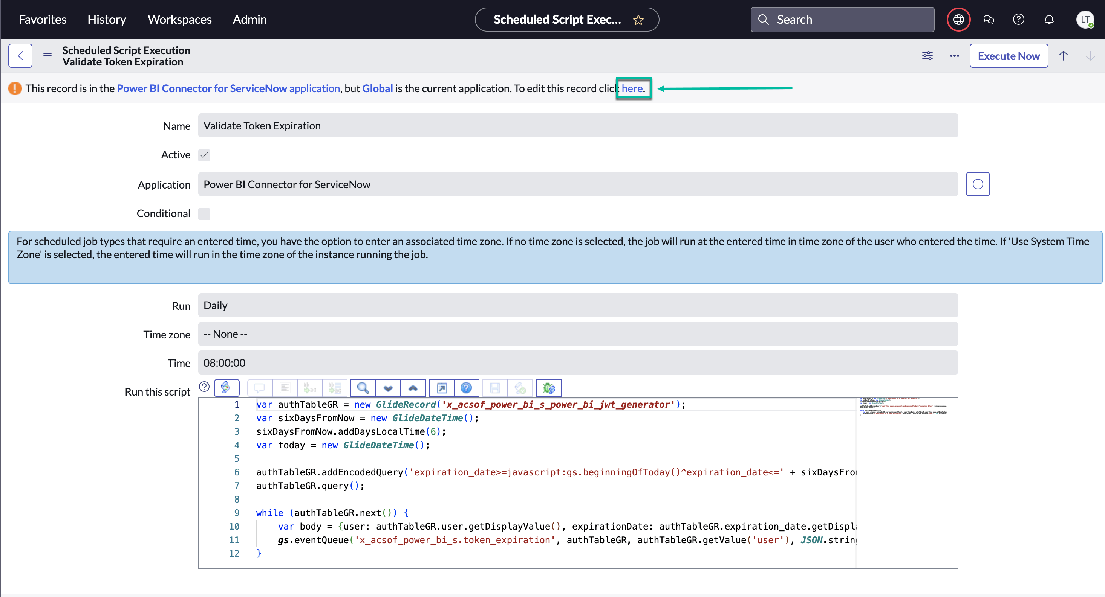The image size is (1105, 597).
Task: Open the History menu
Action: [106, 19]
